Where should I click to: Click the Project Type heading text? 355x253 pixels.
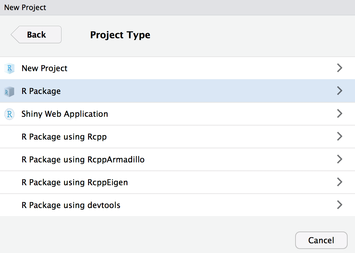120,35
